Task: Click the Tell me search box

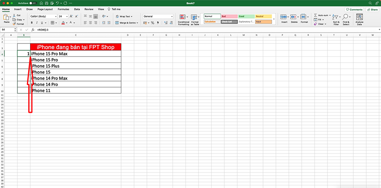Action: click(x=114, y=9)
